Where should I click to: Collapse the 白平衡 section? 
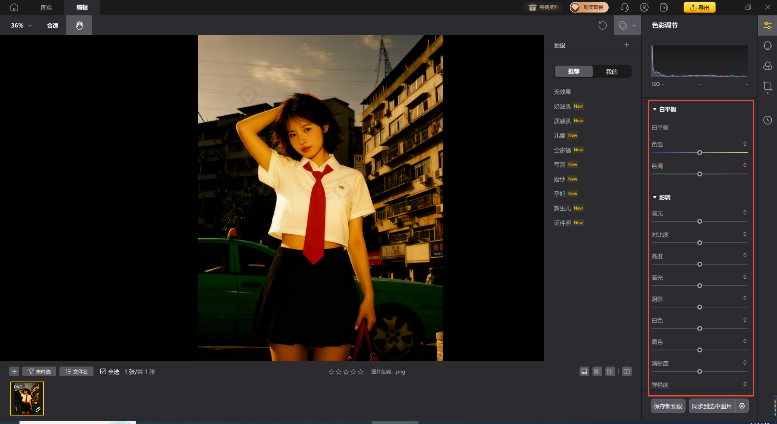pyautogui.click(x=655, y=109)
